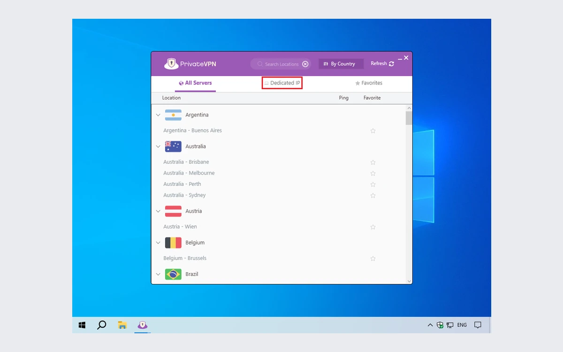This screenshot has height=352, width=563.
Task: Click ENG language indicator in taskbar
Action: coord(462,325)
